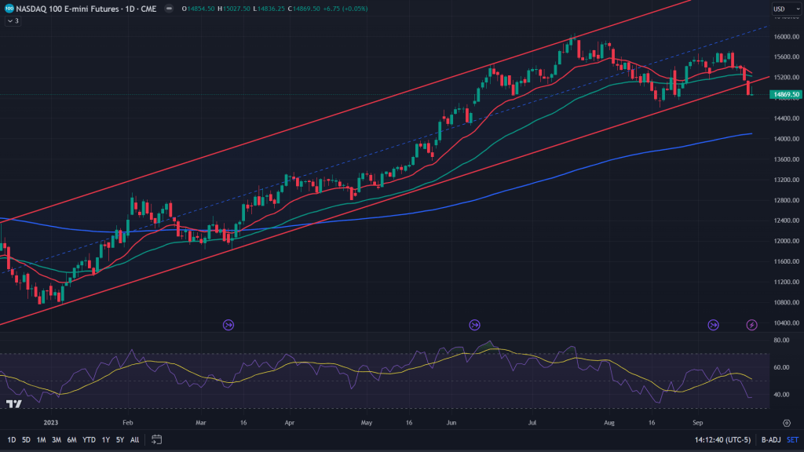
Task: Expand the collapsed indicators legend showing 3
Action: pos(13,20)
